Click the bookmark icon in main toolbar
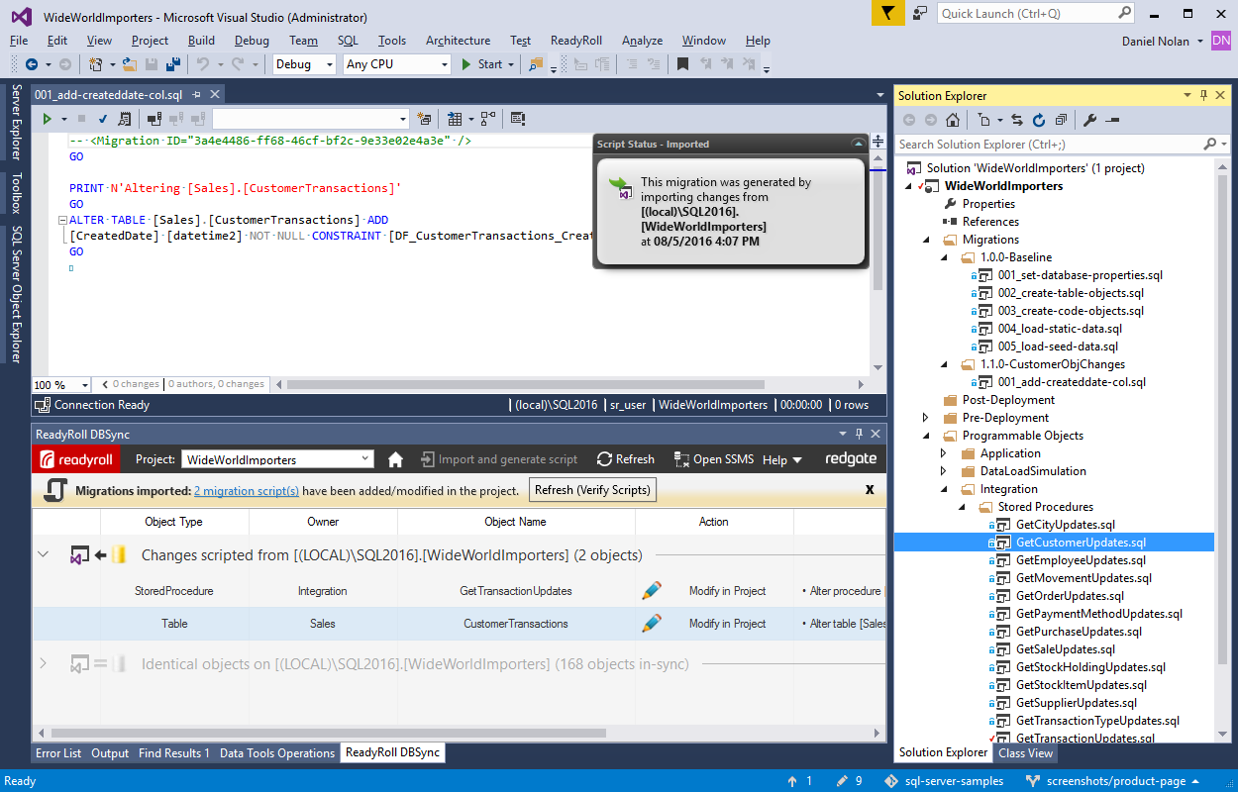1238x792 pixels. (x=682, y=64)
